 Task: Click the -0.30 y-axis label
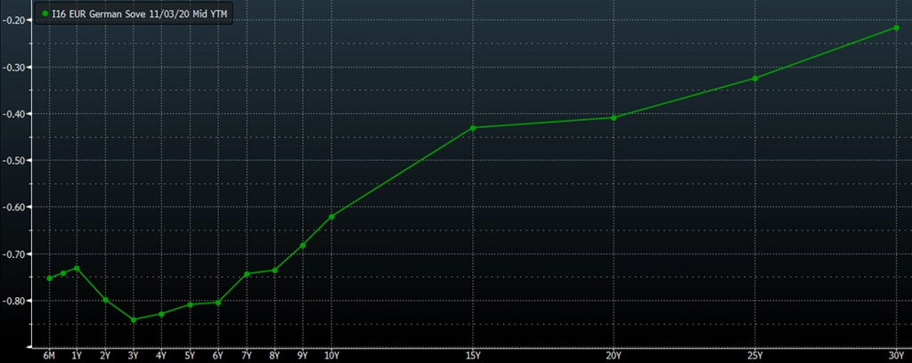(x=12, y=68)
